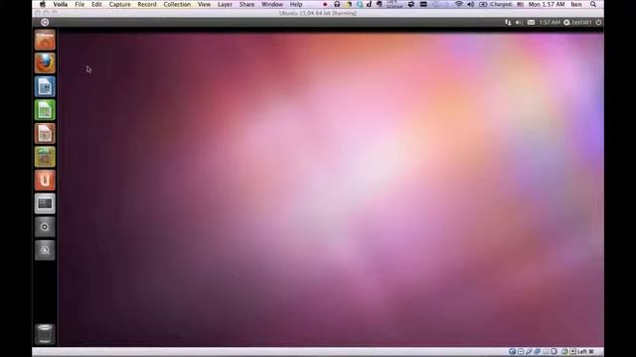The width and height of the screenshot is (636, 357).
Task: Open the Applications lens in launcher
Action: (45, 227)
